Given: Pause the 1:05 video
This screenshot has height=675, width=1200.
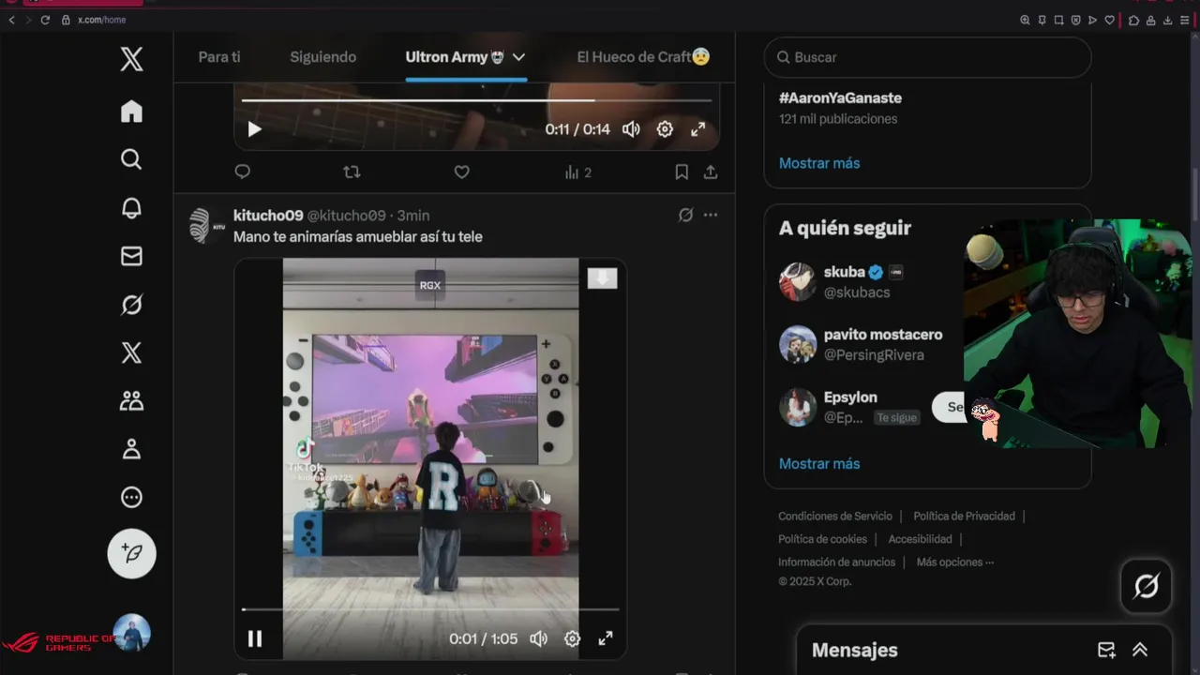Looking at the screenshot, I should pyautogui.click(x=254, y=638).
